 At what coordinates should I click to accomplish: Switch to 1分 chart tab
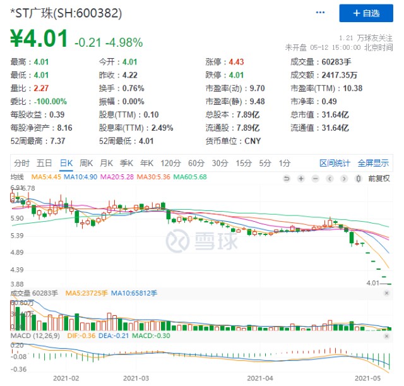285,163
